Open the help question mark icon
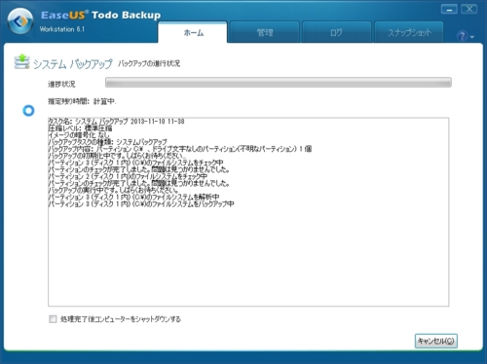Viewport: 487px width, 364px height. tap(462, 36)
